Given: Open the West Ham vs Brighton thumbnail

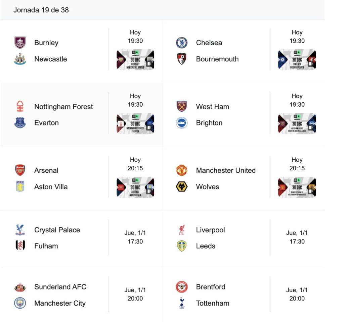Looking at the screenshot, I should (297, 123).
